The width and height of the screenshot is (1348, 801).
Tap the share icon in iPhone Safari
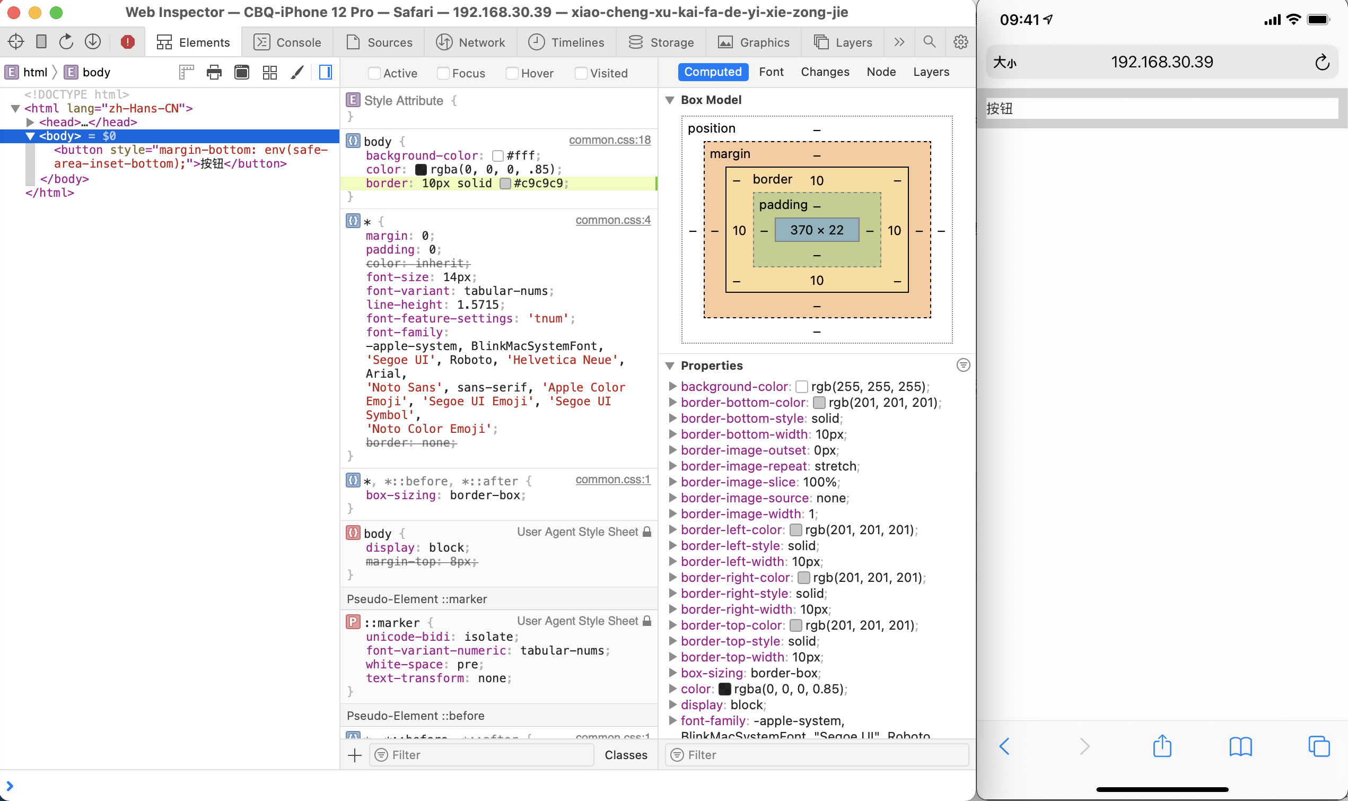pos(1162,745)
